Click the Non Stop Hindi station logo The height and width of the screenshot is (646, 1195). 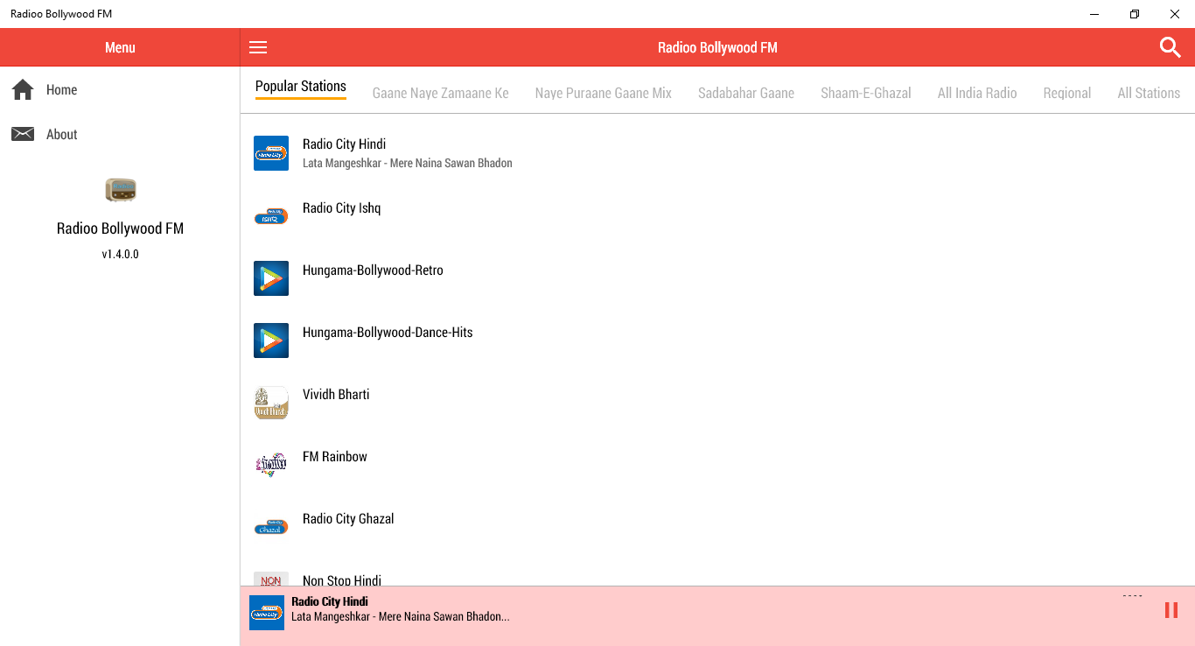click(x=271, y=579)
